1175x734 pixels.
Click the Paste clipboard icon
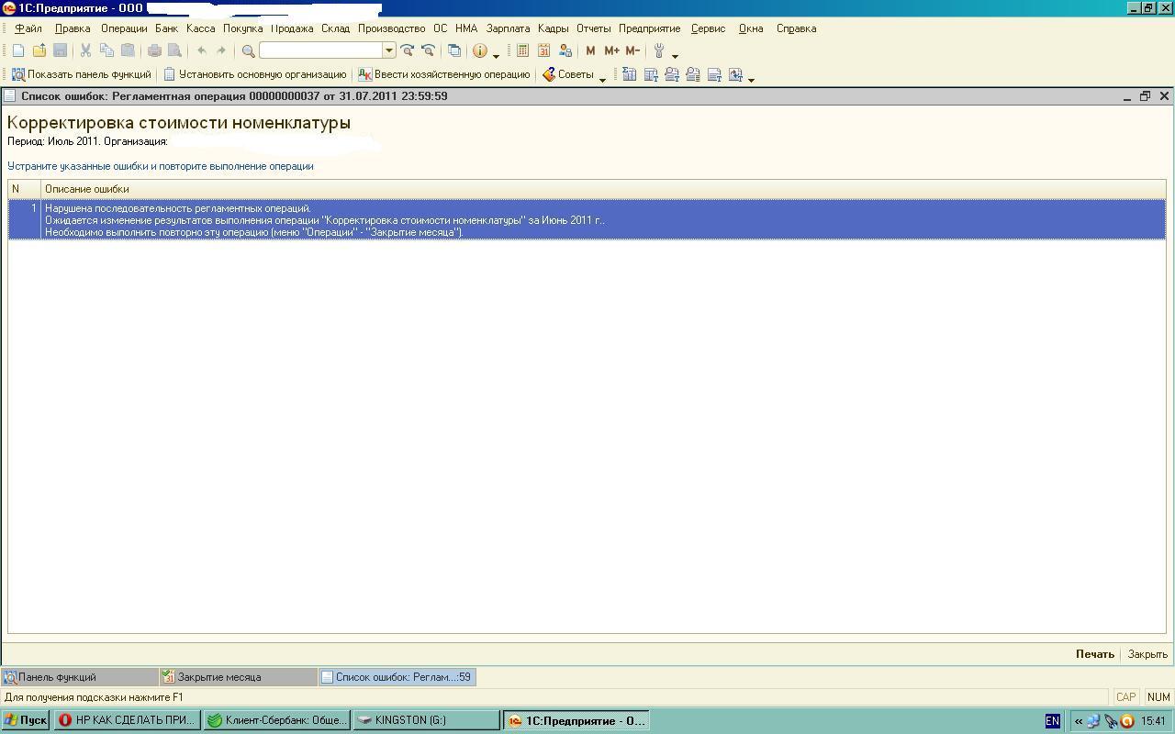[128, 50]
